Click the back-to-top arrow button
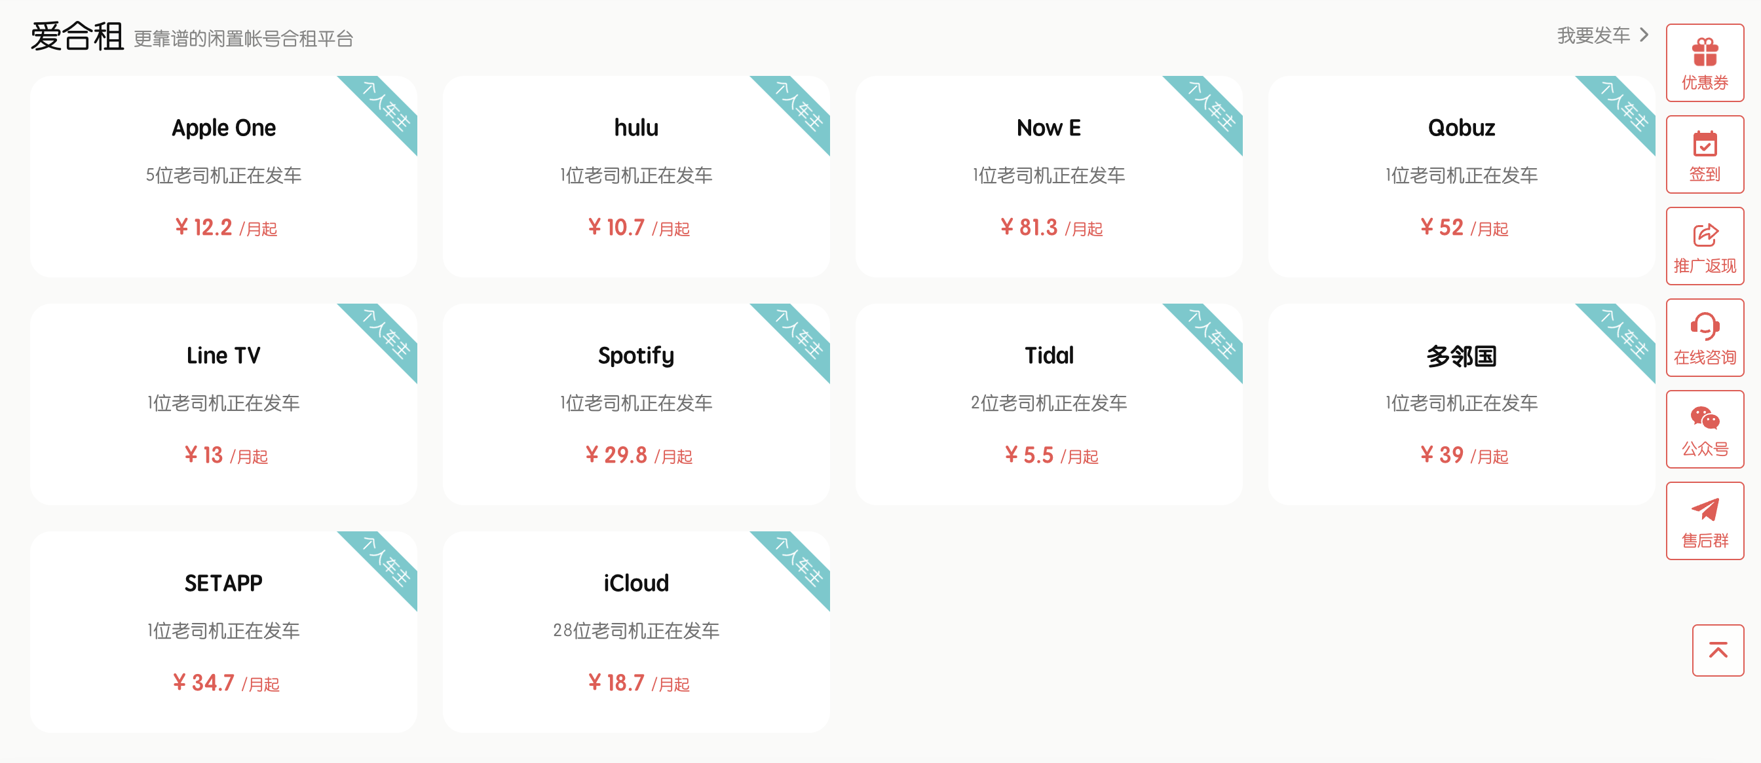The width and height of the screenshot is (1761, 763). (x=1717, y=650)
